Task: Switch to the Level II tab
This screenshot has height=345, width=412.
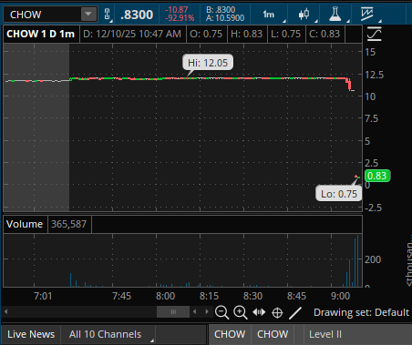Action: [x=325, y=334]
